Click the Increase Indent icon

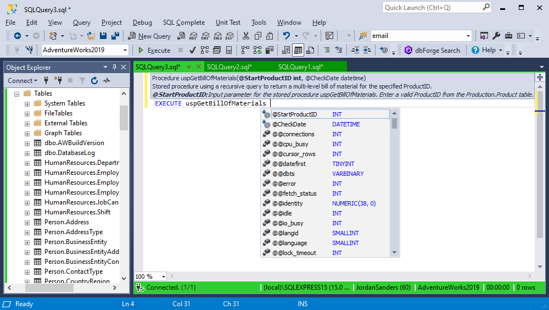[x=367, y=50]
